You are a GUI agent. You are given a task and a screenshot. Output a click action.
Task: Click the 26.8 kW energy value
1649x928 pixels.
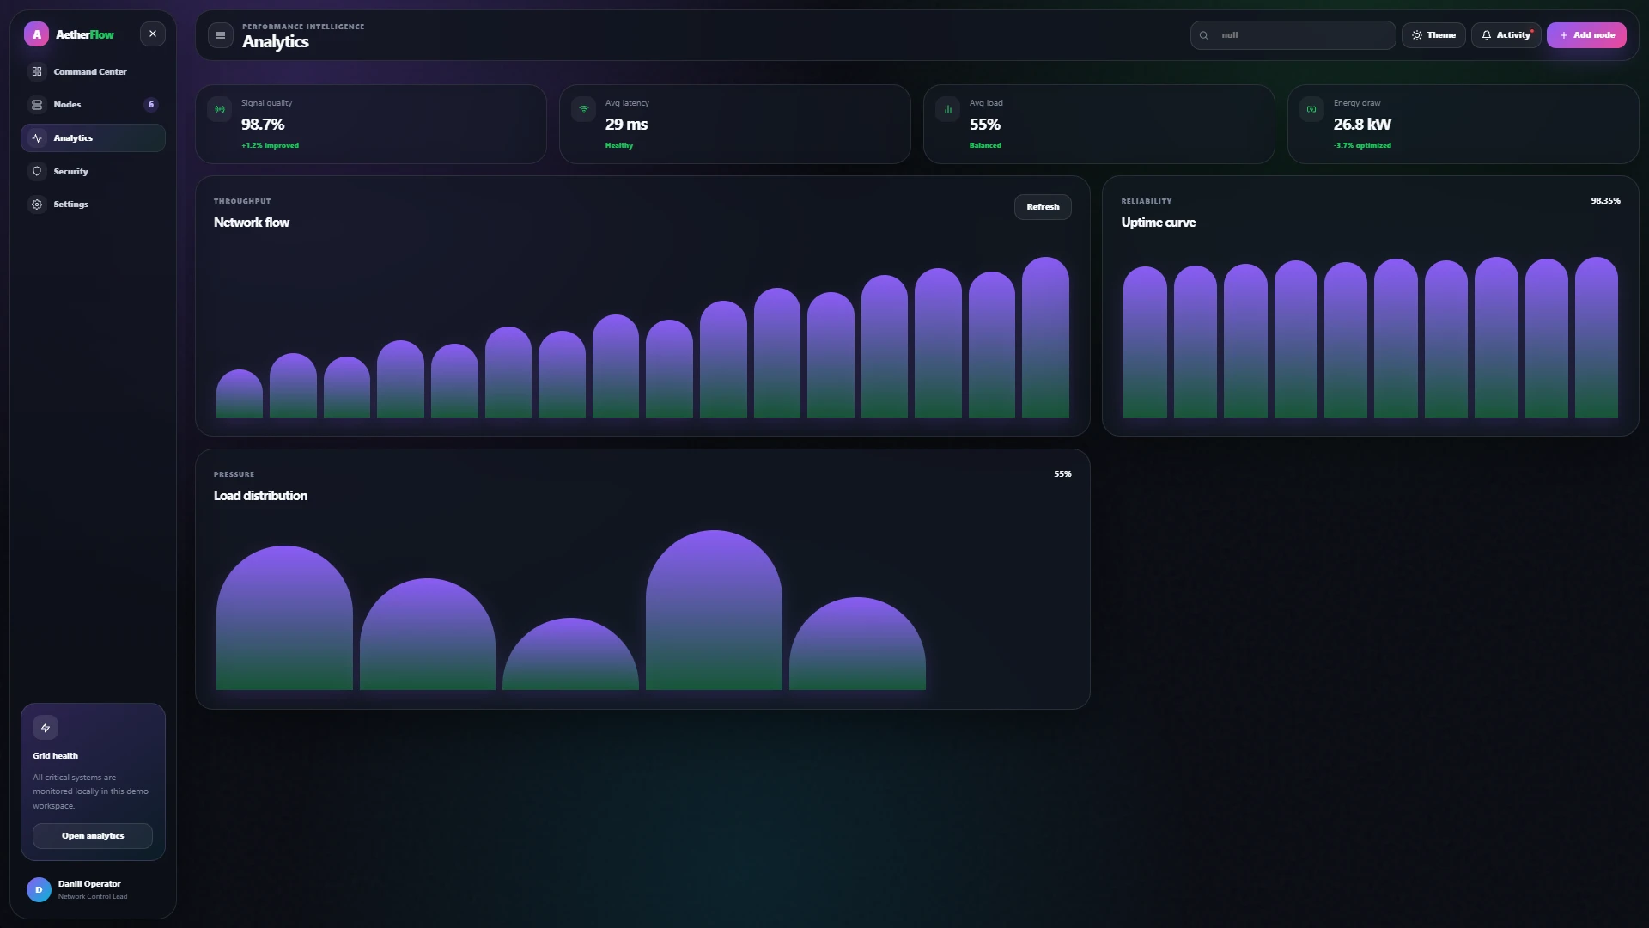pos(1362,125)
